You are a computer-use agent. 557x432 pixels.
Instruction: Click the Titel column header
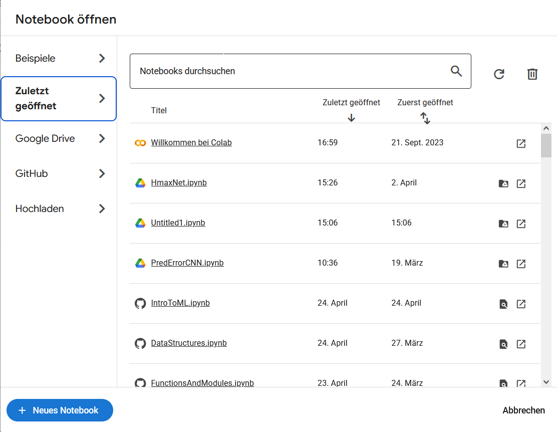tap(158, 111)
